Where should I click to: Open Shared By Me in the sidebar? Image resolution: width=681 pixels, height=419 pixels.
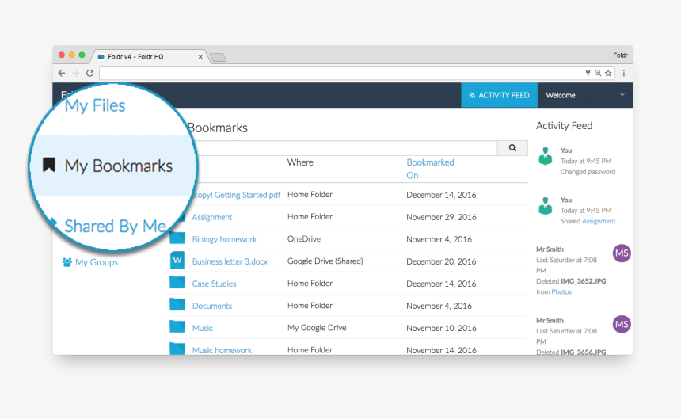115,227
